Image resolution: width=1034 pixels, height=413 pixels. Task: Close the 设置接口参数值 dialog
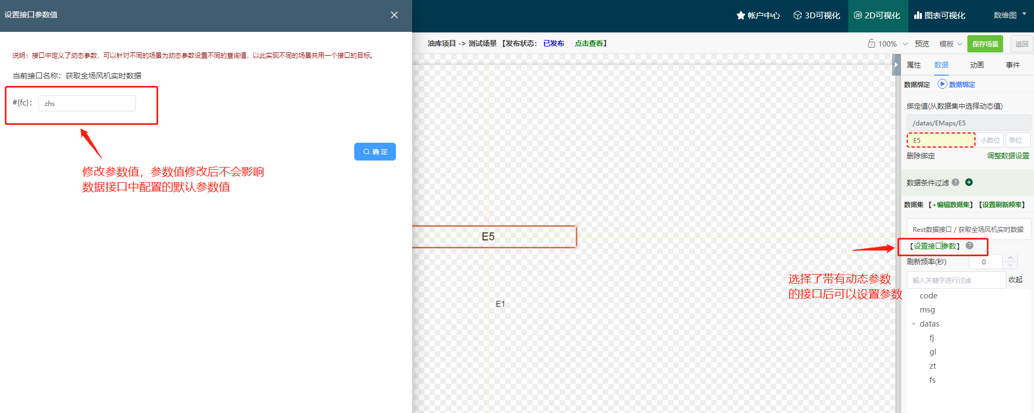[x=394, y=15]
